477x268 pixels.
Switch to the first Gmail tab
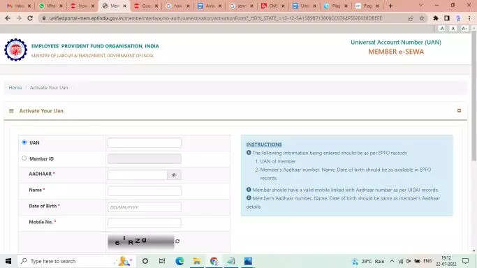pyautogui.click(x=18, y=6)
